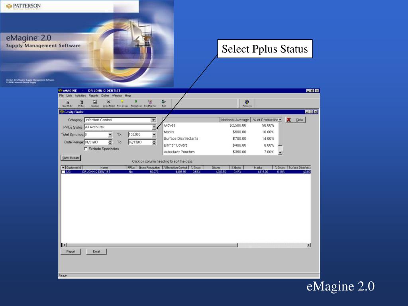
Task: Click the eMagine app icon in title bar
Action: pos(61,90)
